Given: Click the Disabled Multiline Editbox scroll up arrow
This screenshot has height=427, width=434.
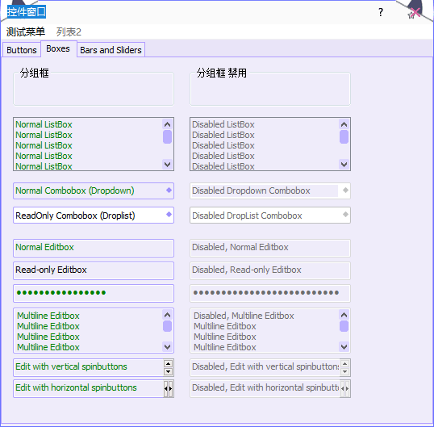Looking at the screenshot, I should click(x=344, y=315).
